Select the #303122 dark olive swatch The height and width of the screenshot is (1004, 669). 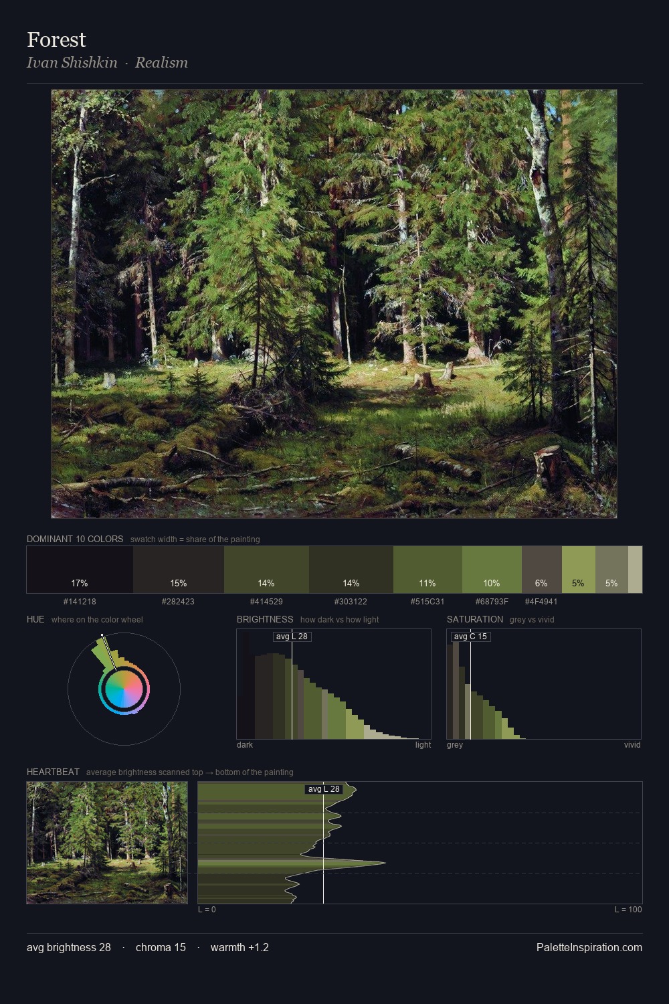point(351,570)
